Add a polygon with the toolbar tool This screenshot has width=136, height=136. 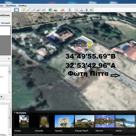(x=28, y=10)
